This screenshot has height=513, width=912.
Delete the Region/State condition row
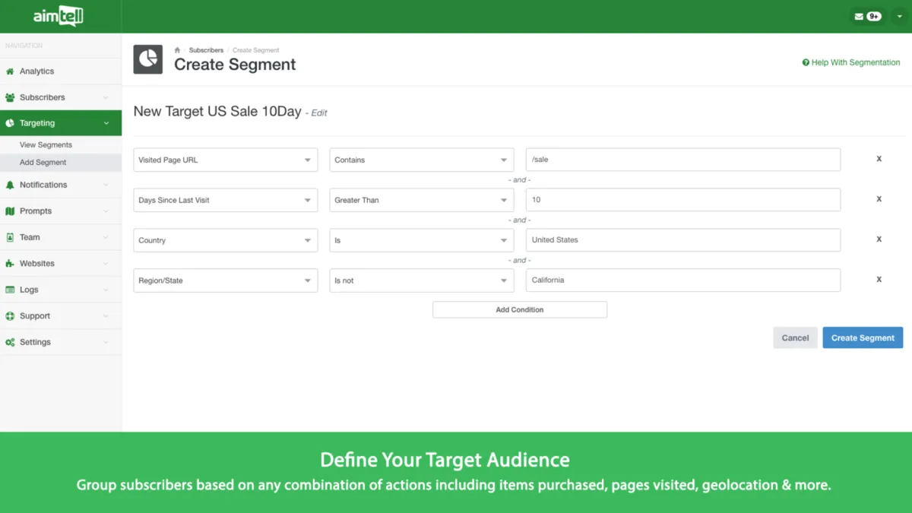(879, 279)
